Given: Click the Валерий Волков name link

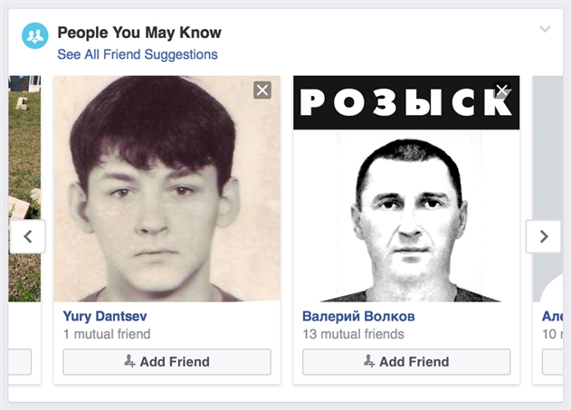Looking at the screenshot, I should [358, 316].
